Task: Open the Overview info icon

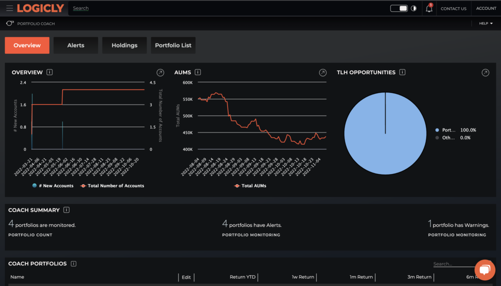Action: pos(50,72)
